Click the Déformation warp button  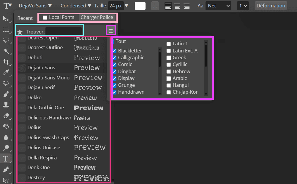coord(271,6)
